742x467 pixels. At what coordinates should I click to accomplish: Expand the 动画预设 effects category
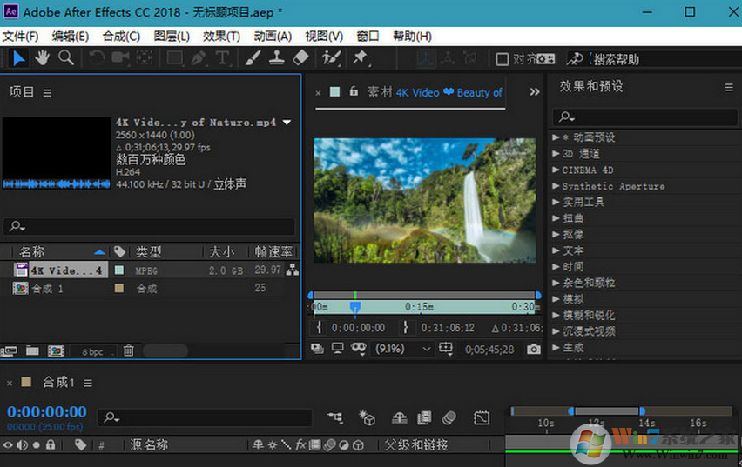pos(556,137)
